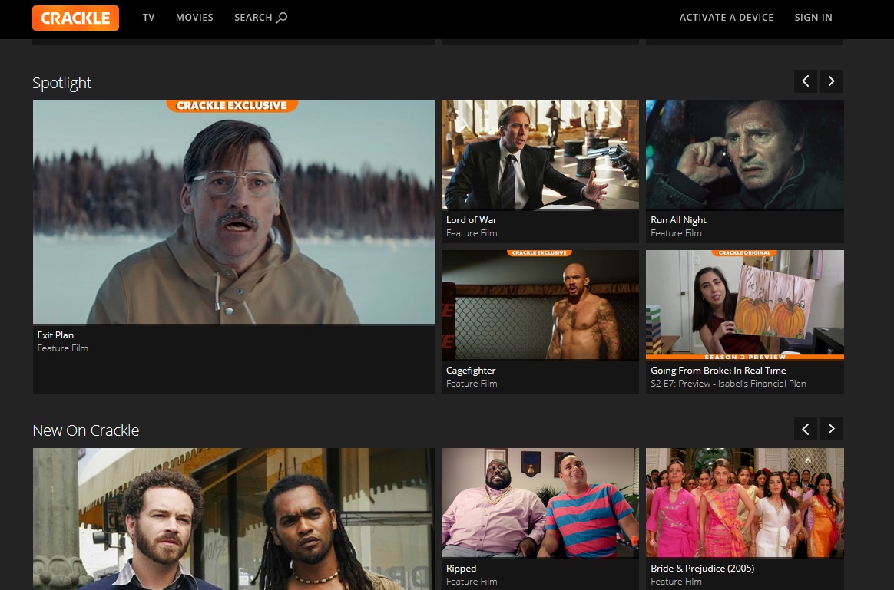Click Activate a Device link

(726, 18)
